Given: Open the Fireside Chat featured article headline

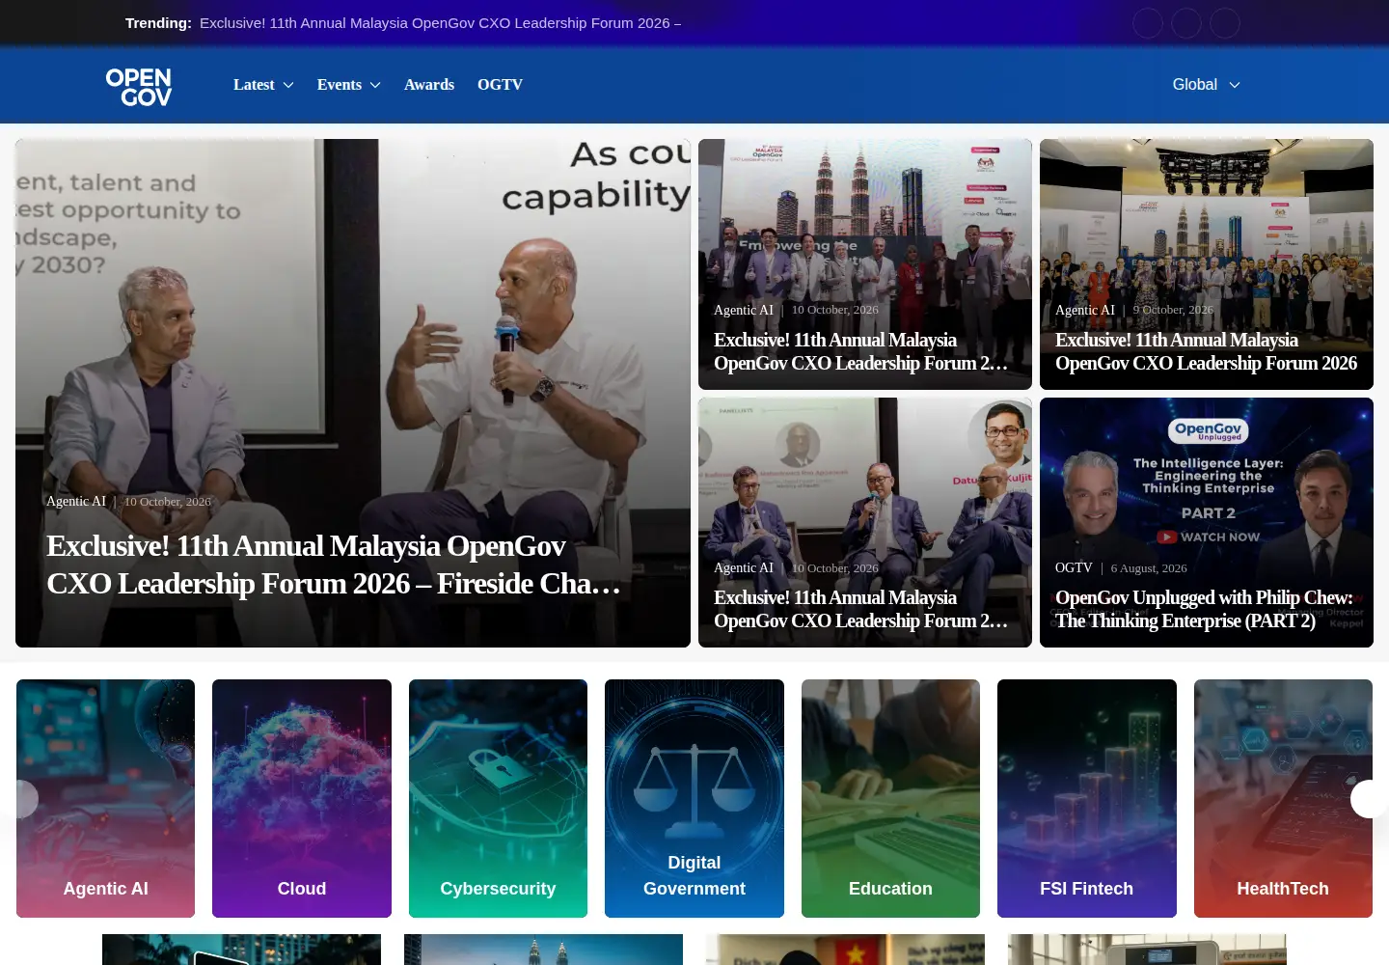Looking at the screenshot, I should pos(334,565).
